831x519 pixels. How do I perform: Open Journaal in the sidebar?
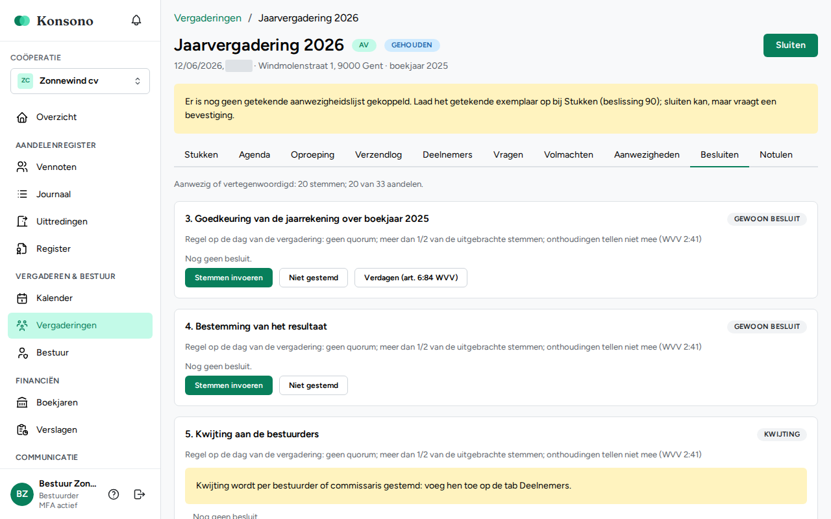[80, 195]
